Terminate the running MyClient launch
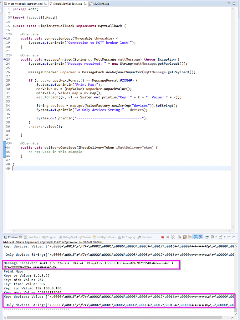The width and height of the screenshot is (240, 320). [163, 237]
